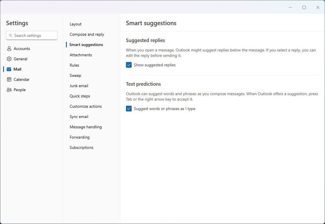The width and height of the screenshot is (325, 224).
Task: Click the Search settings input field
Action: pos(31,35)
